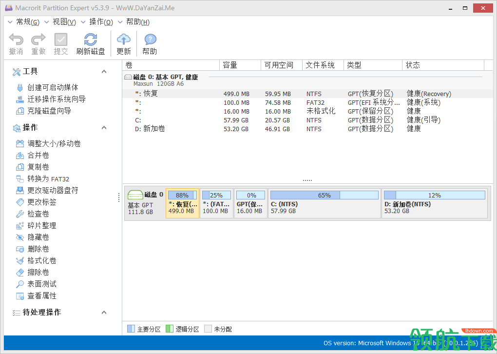Image resolution: width=497 pixels, height=354 pixels.
Task: Click the 碎片整理 defrag icon
Action: (x=20, y=226)
